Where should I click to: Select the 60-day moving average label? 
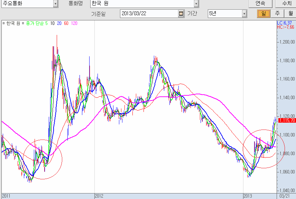(66, 23)
